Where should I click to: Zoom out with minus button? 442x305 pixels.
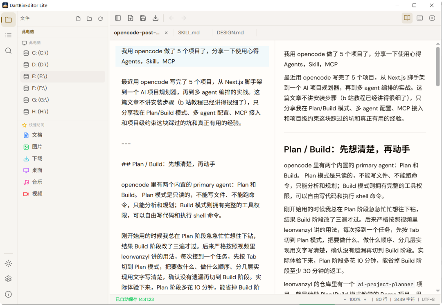coord(345,299)
